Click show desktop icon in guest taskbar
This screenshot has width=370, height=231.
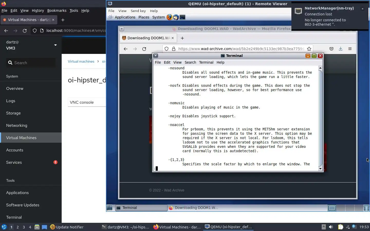(x=109, y=208)
